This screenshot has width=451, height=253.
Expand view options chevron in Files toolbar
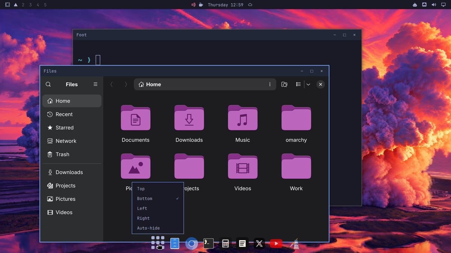308,84
